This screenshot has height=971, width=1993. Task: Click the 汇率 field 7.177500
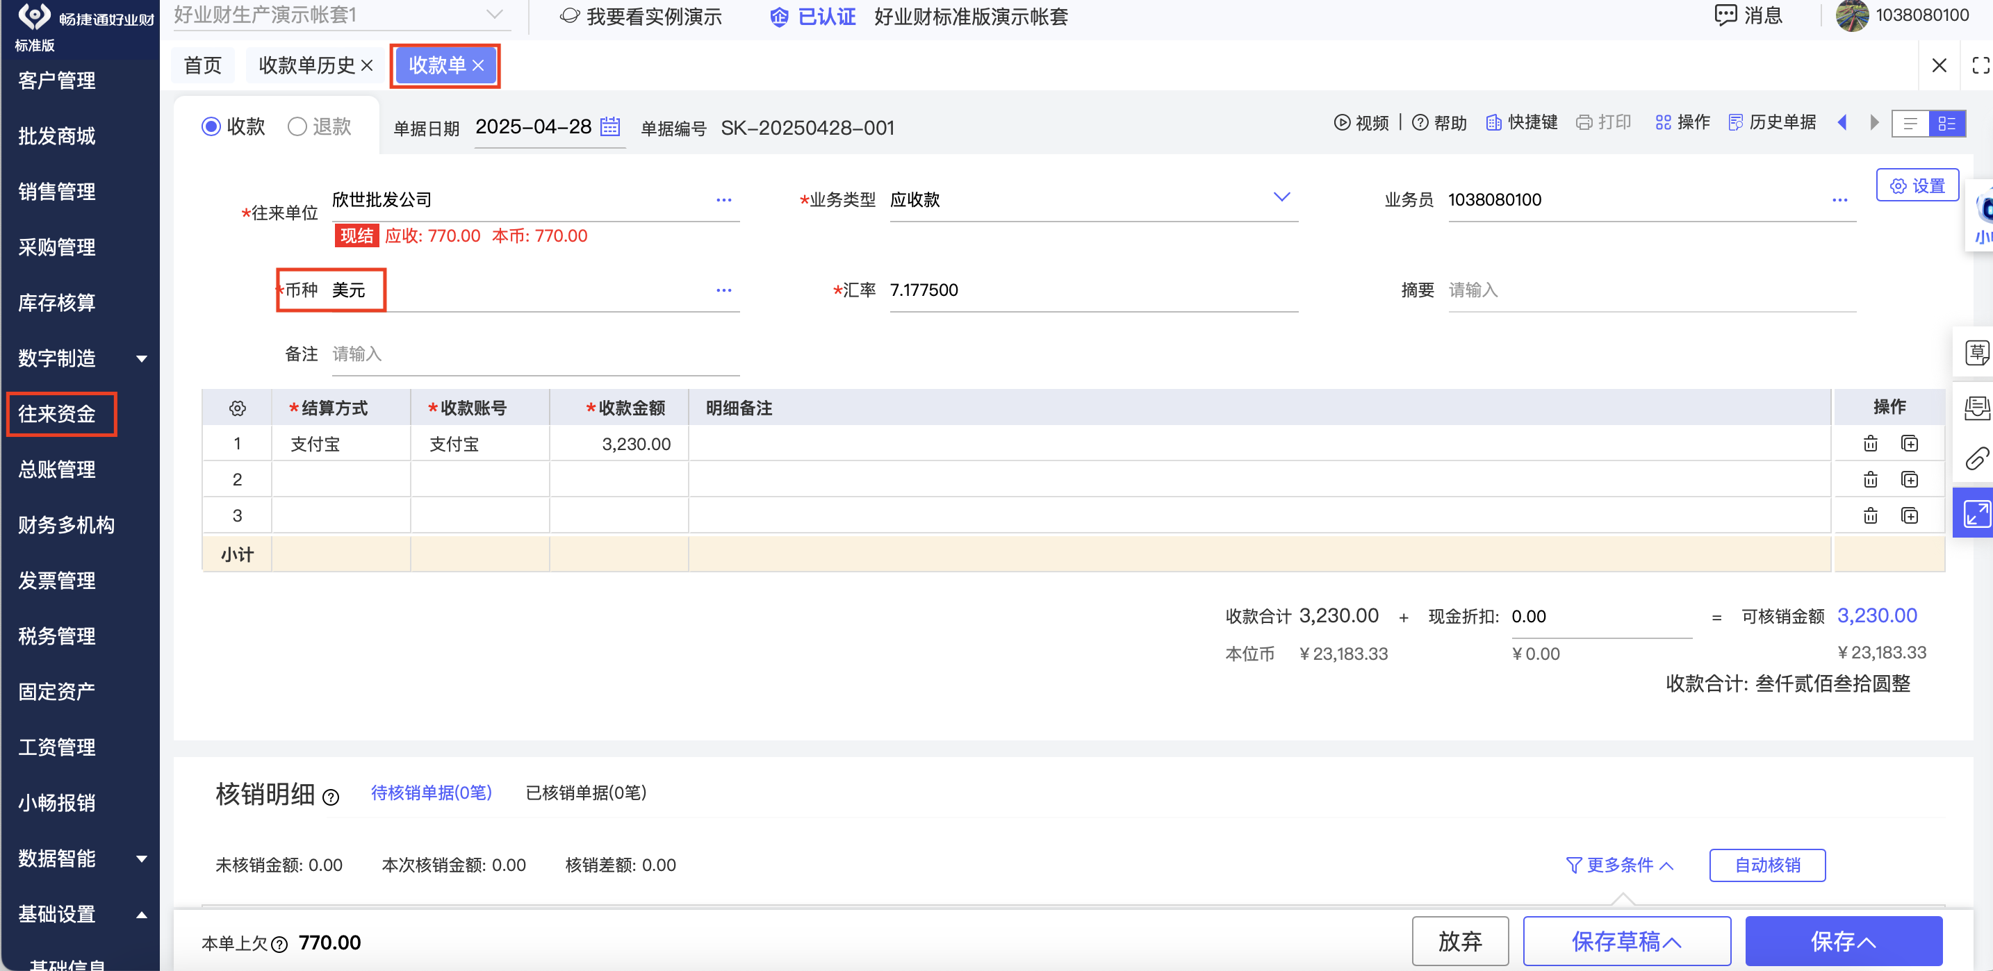[x=1093, y=290]
